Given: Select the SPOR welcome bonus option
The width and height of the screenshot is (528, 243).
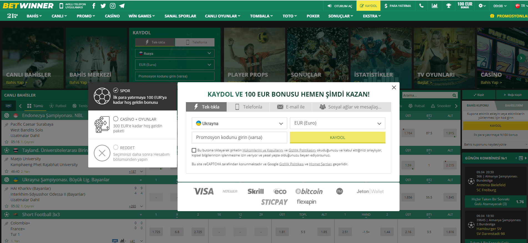Looking at the screenshot, I should click(116, 90).
